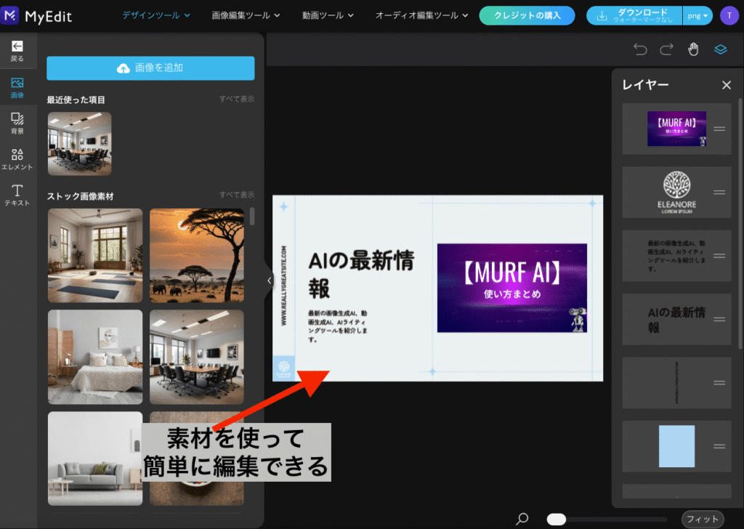Click the small logo square on canvas
Screen dimensions: 744x529
(x=284, y=368)
